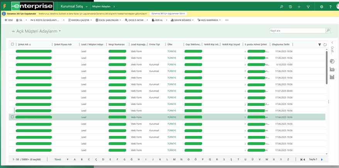The width and height of the screenshot is (339, 168).
Task: Sort by Oluşturma Tarihi column header
Action: click(x=281, y=44)
